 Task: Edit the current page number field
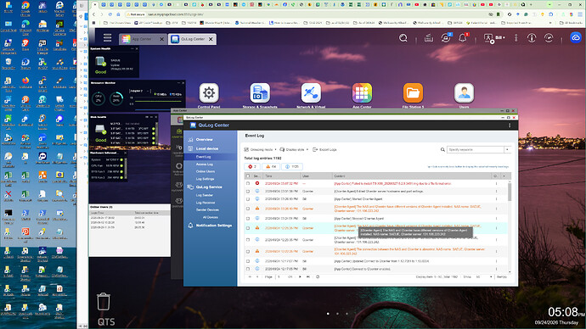tap(281, 277)
